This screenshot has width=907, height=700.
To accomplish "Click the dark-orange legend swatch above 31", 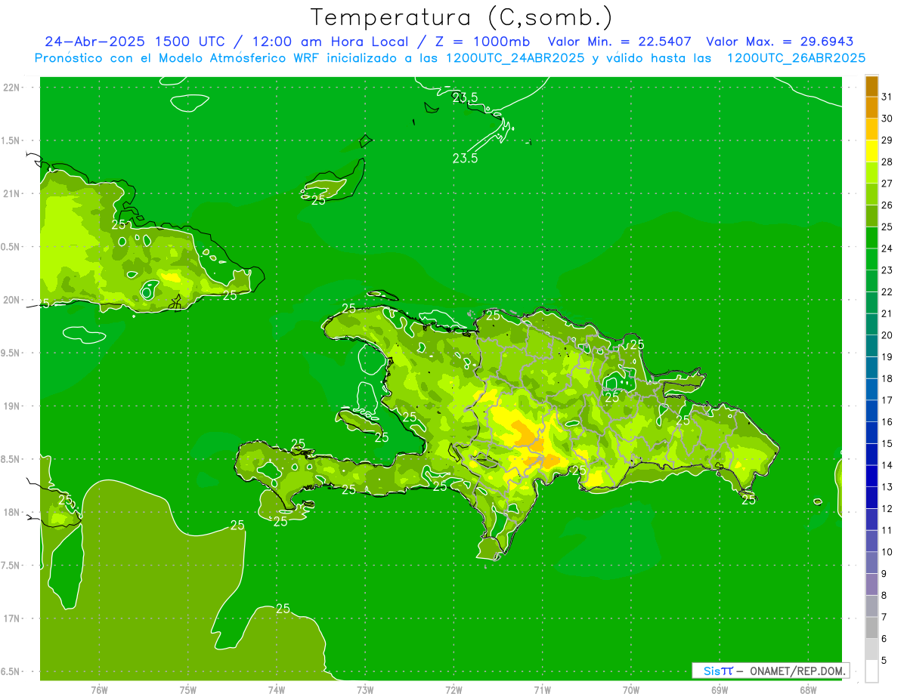I will (x=871, y=86).
